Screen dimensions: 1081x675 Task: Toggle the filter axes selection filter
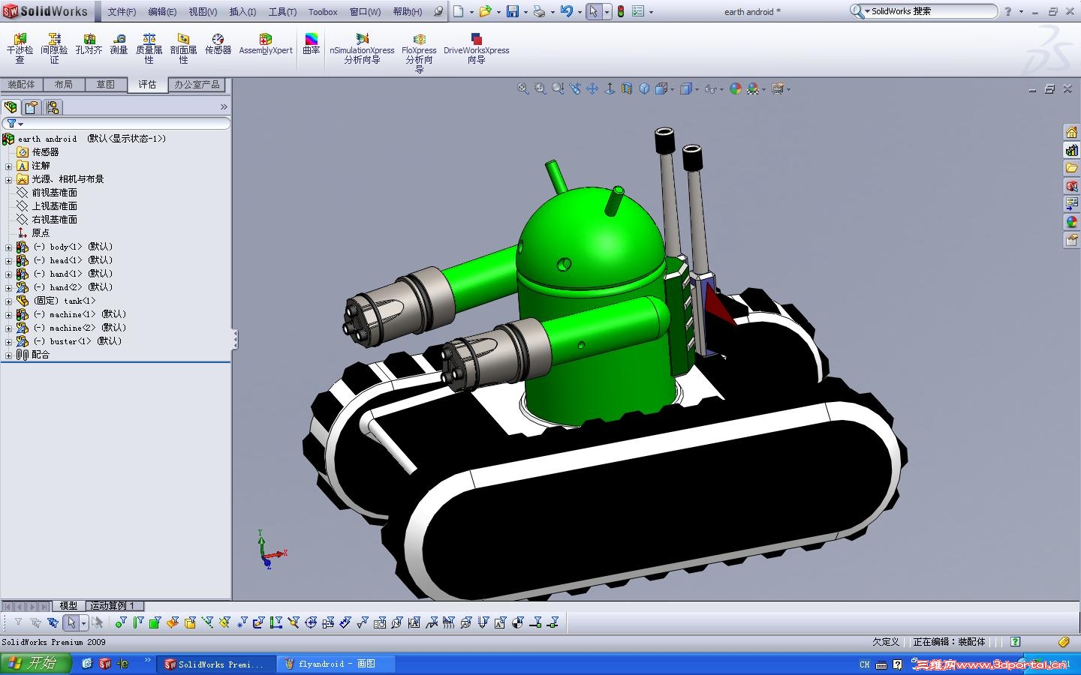(x=207, y=622)
